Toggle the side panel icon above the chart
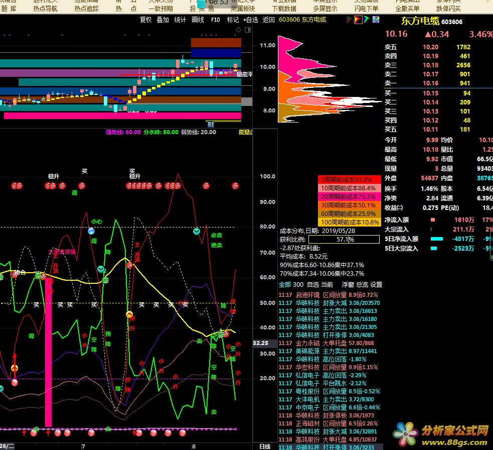Image resolution: width=493 pixels, height=450 pixels. pyautogui.click(x=248, y=30)
